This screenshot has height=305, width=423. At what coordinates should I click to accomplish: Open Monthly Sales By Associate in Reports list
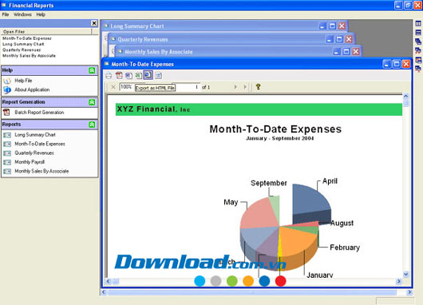[42, 171]
